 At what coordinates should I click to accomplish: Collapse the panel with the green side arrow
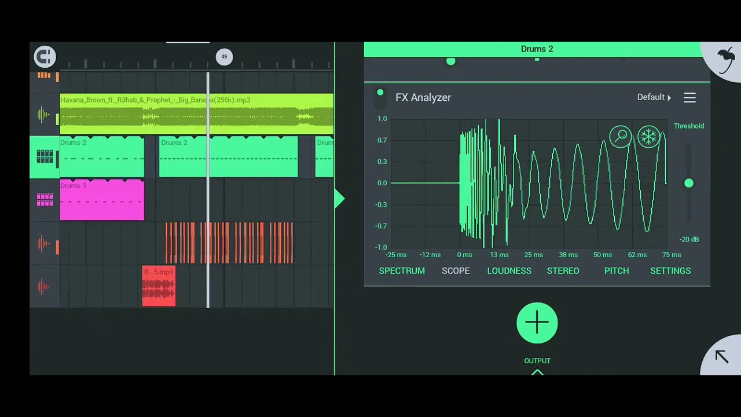click(x=340, y=199)
